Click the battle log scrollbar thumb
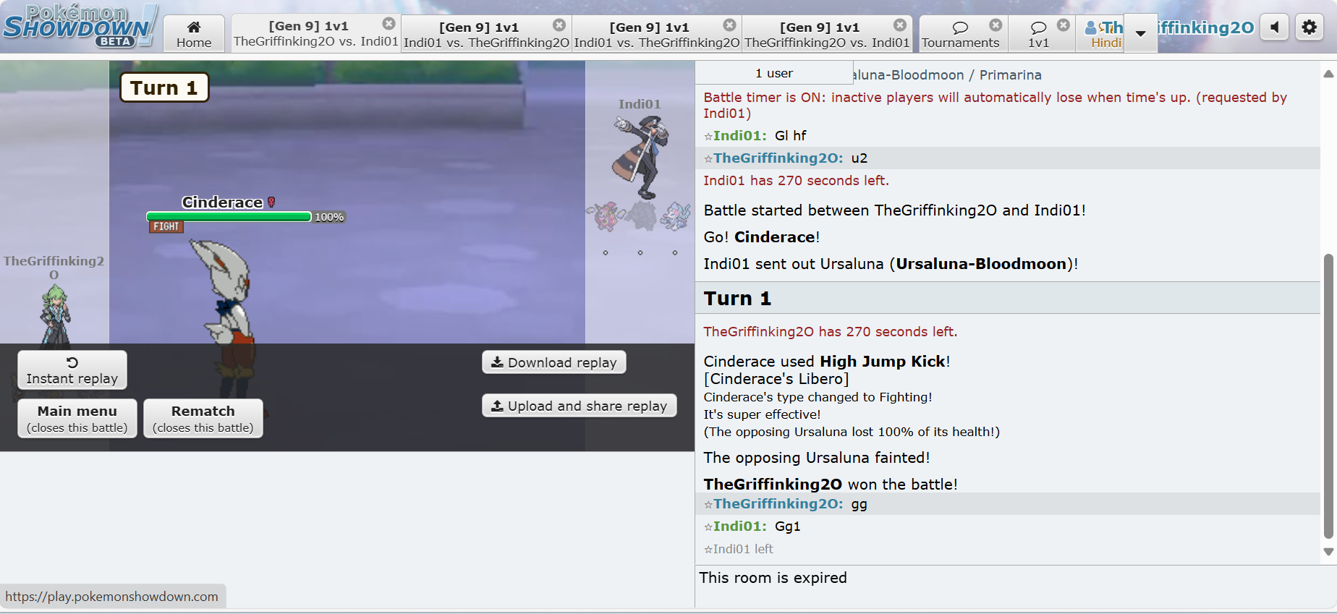 1328,396
